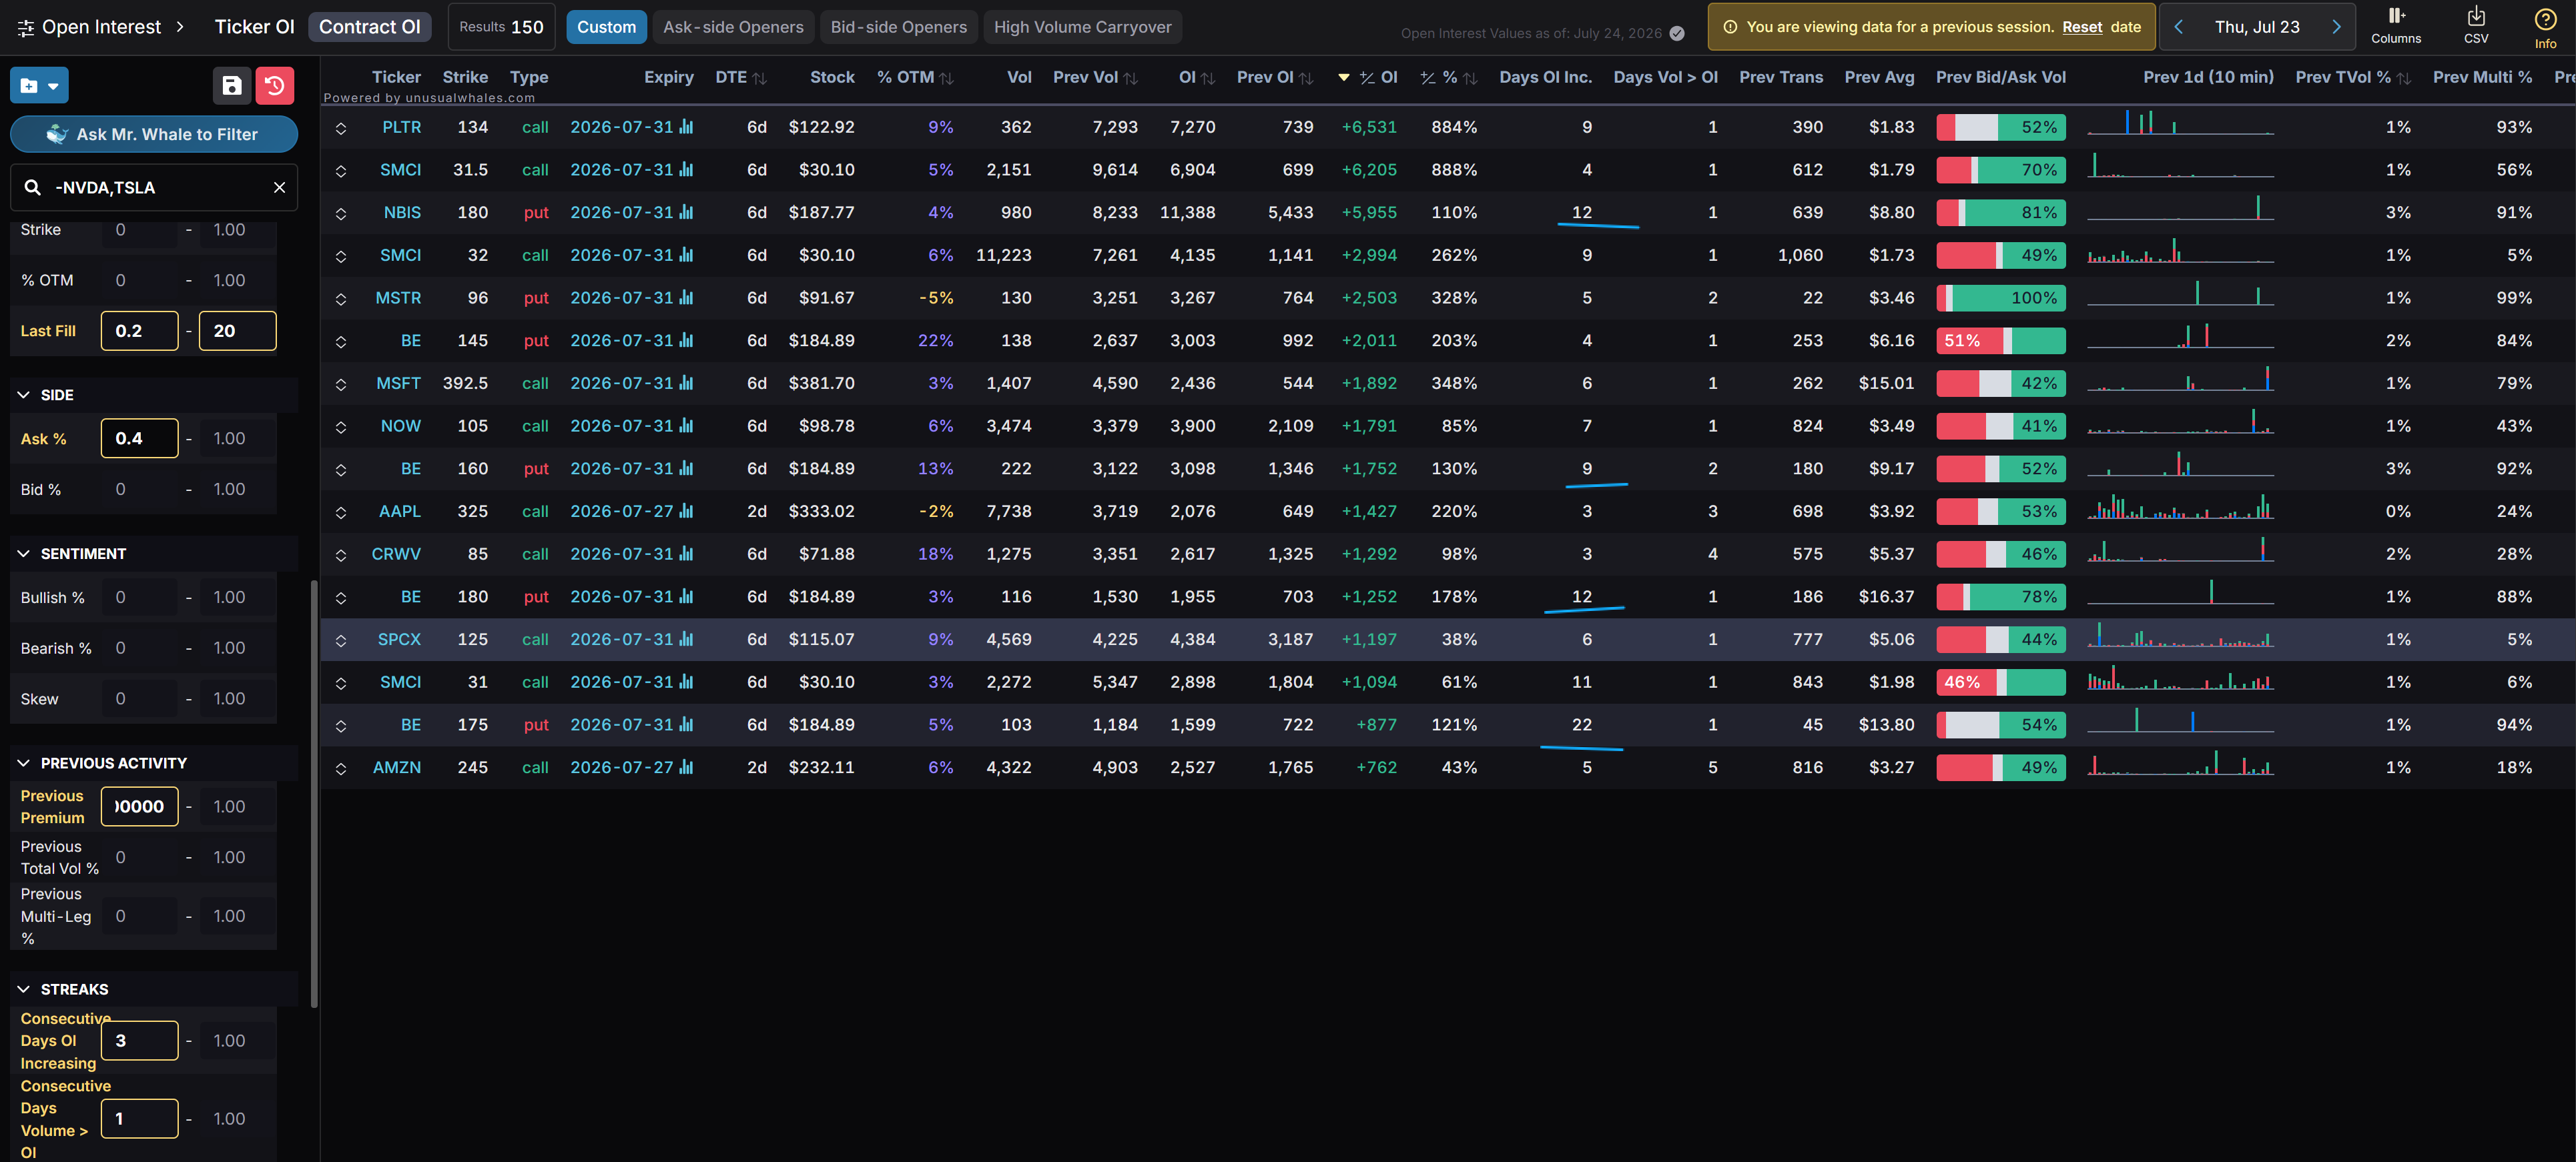Select the High Volume Carryover preset
Viewport: 2576px width, 1162px height.
coord(1082,27)
